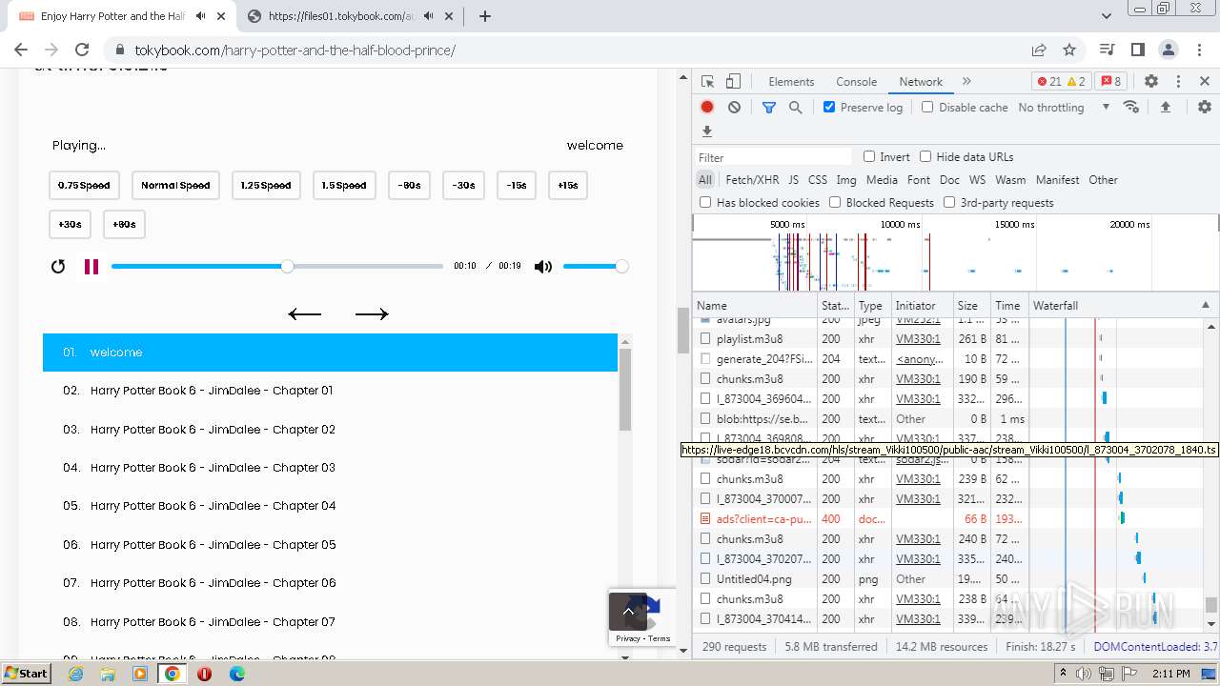Open Windows Start menu

click(x=27, y=673)
